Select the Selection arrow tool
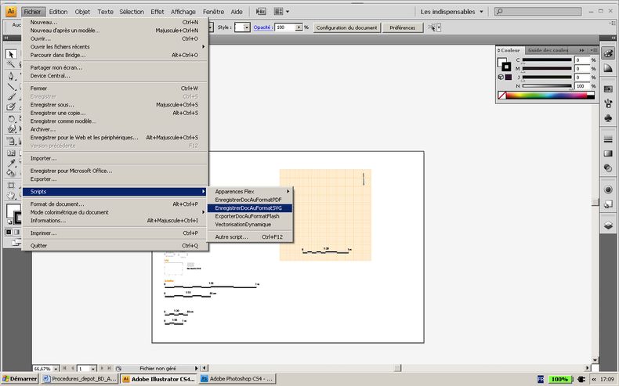This screenshot has width=619, height=386. 11,54
